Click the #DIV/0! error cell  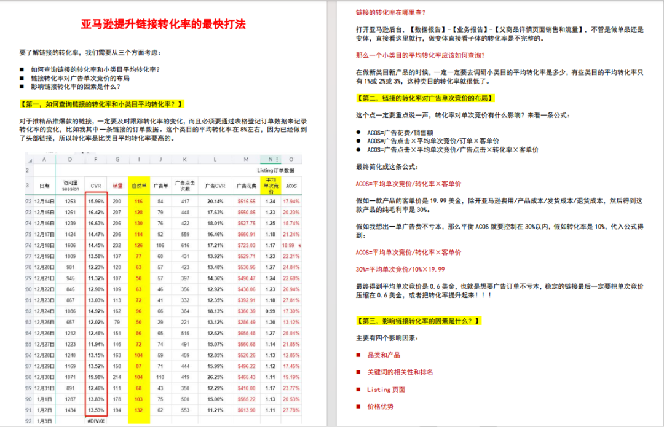point(96,421)
